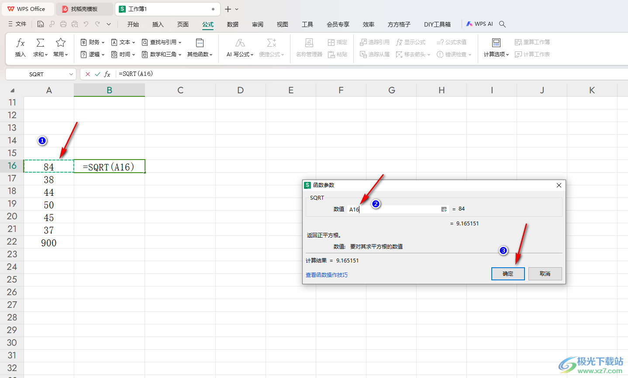Image resolution: width=628 pixels, height=378 pixels.
Task: Open the 找稻壳模板 window tab
Action: (x=84, y=9)
